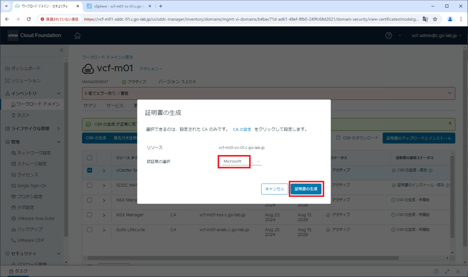Collapse the sidebar with double chevron
The width and height of the screenshot is (468, 277).
(61, 50)
